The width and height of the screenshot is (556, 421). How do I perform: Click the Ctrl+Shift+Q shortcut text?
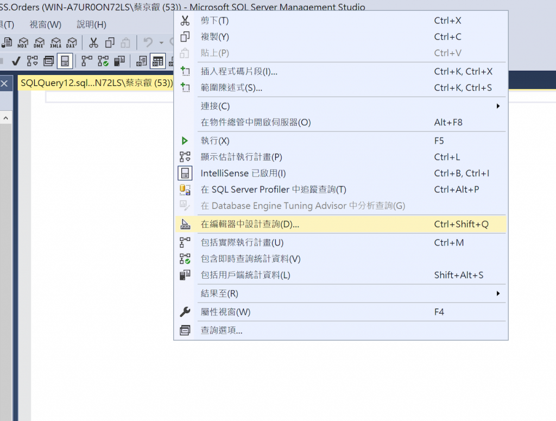462,224
